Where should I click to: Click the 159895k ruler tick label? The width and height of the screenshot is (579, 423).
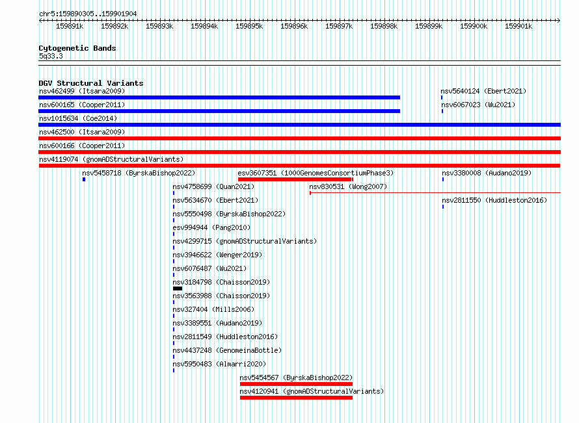249,26
